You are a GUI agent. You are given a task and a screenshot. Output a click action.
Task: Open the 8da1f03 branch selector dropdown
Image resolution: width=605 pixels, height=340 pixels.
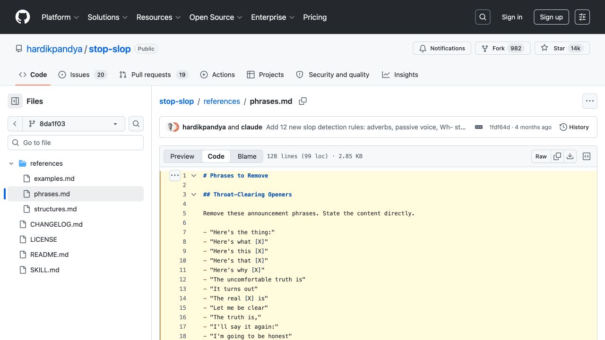pos(74,124)
